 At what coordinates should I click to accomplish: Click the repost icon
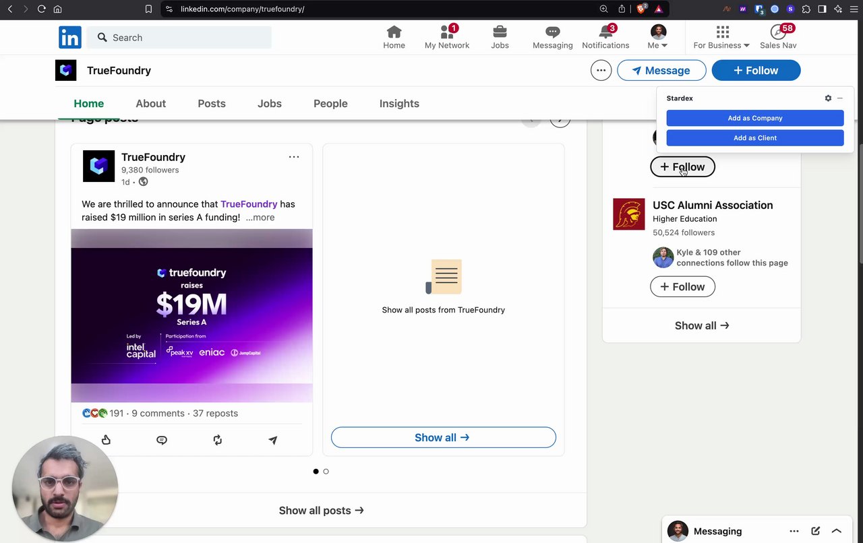[217, 440]
